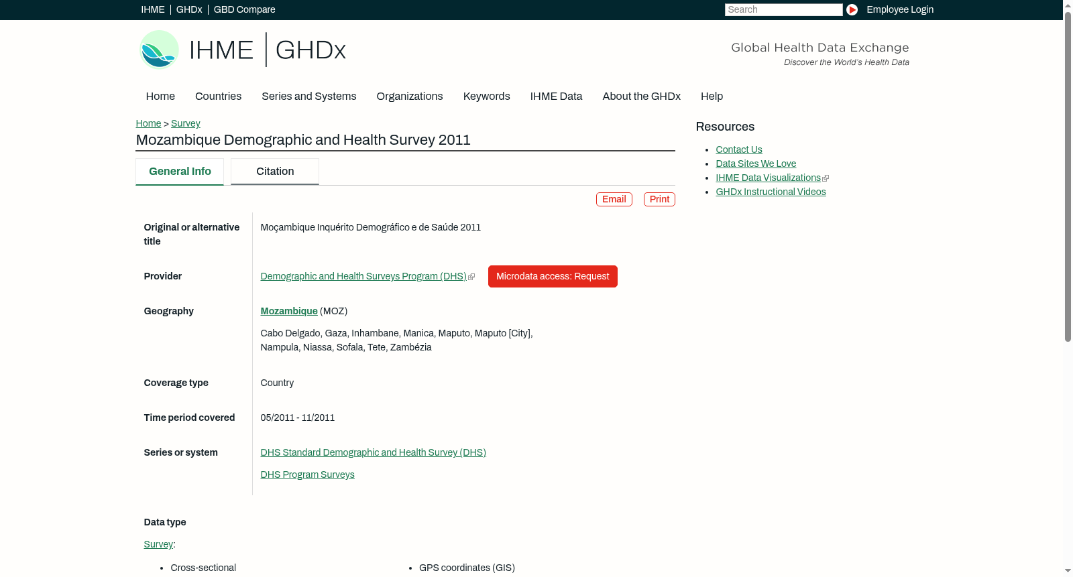Image resolution: width=1073 pixels, height=577 pixels.
Task: Click the scrollbar up arrow
Action: [x=1068, y=5]
